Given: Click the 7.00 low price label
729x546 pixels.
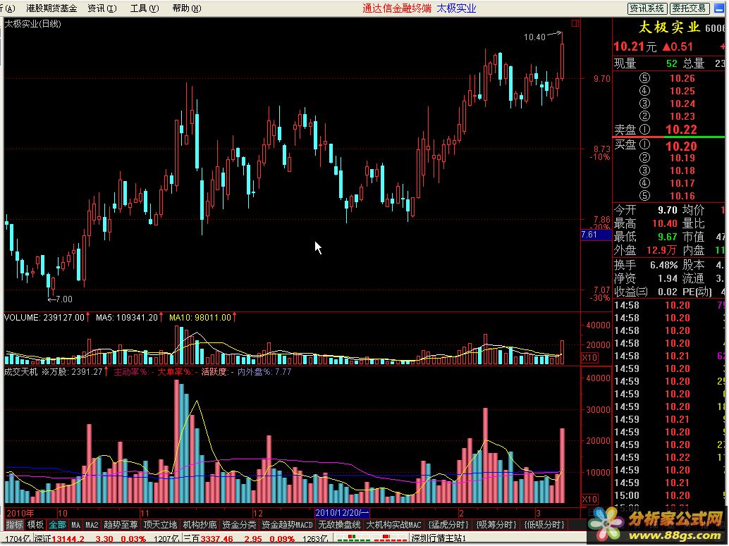Looking at the screenshot, I should tap(64, 299).
